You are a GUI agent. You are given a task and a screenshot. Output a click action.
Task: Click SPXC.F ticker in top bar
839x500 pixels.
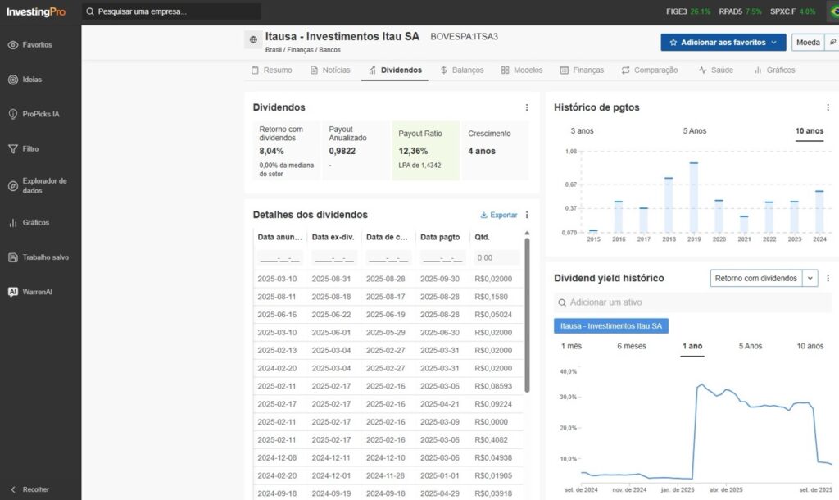click(793, 11)
